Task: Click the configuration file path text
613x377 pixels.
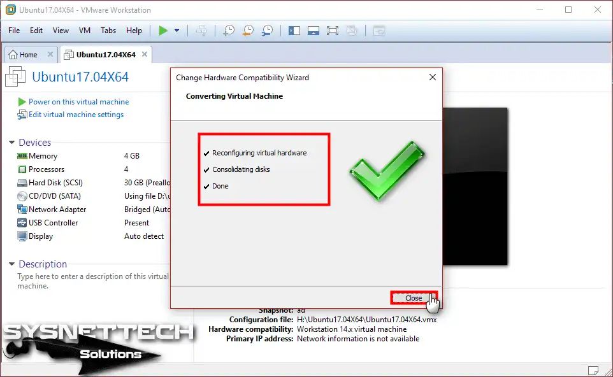Action: click(366, 320)
